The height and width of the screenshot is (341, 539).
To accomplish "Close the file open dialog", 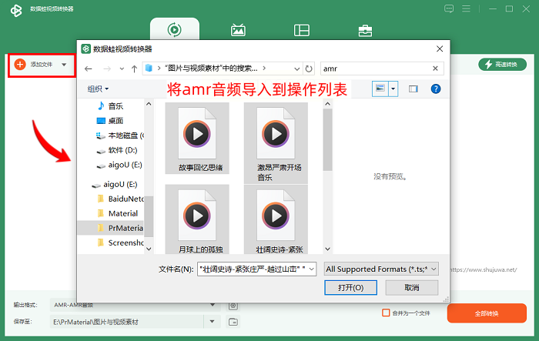I will coord(440,48).
